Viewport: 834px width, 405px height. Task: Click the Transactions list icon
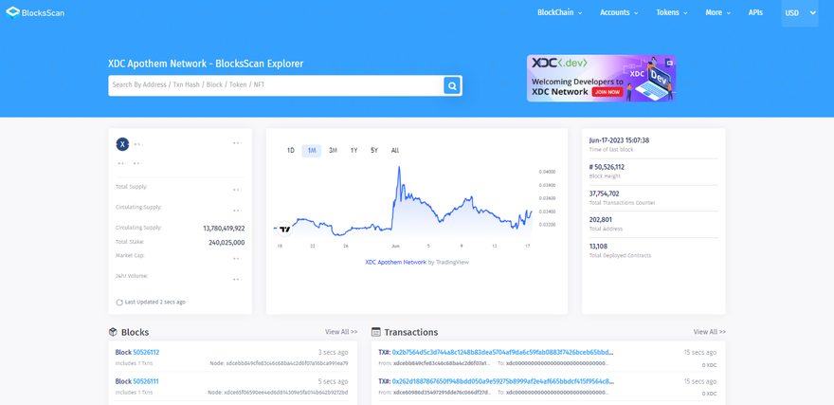pyautogui.click(x=376, y=332)
